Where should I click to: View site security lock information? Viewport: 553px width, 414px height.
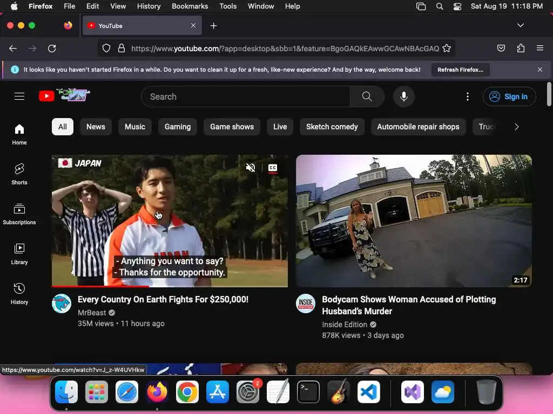pyautogui.click(x=122, y=48)
